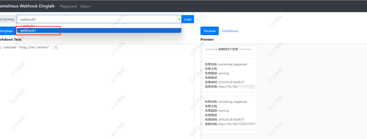This screenshot has height=139, width=367.
Task: Choose the <default> template option
Action: [99, 26]
